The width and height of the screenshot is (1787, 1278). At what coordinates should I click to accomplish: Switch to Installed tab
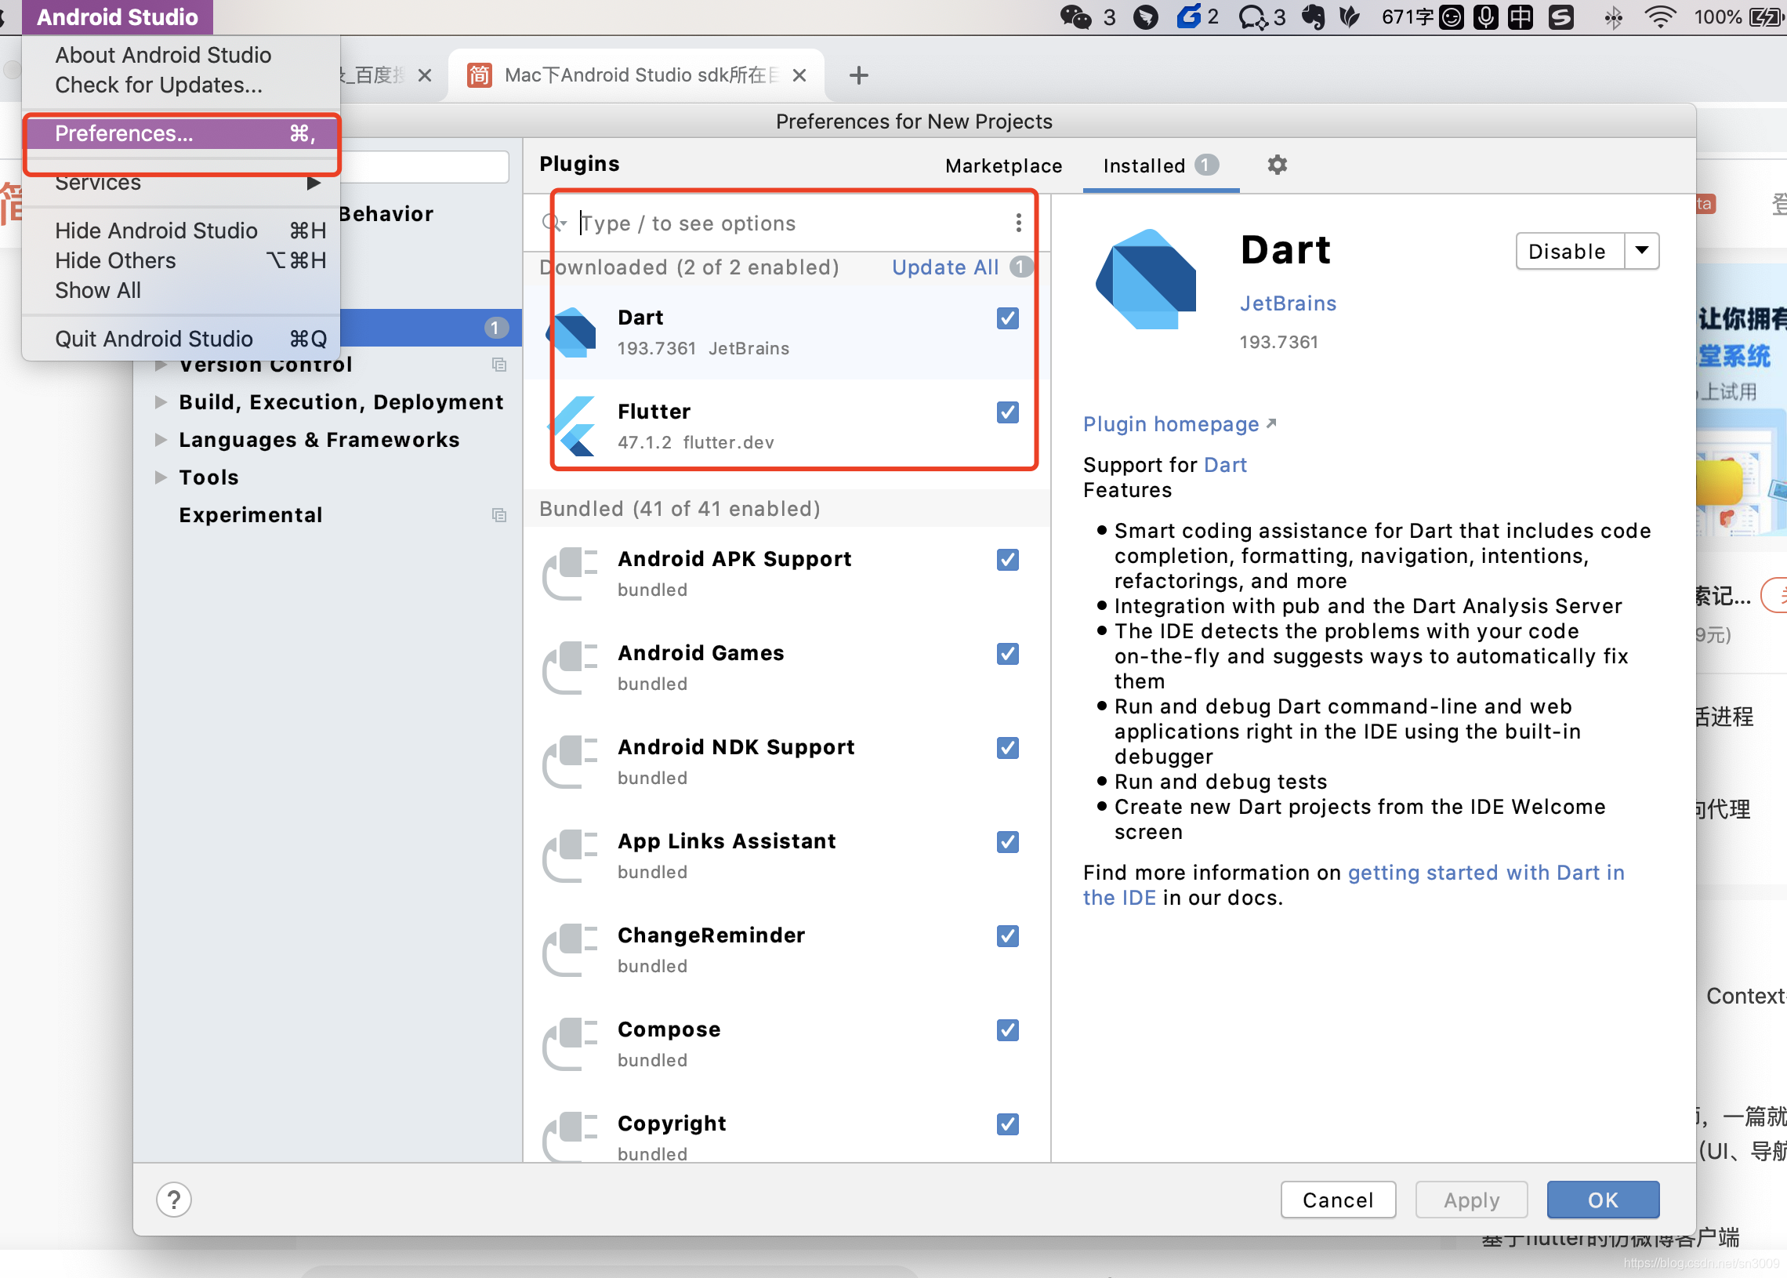[1161, 166]
